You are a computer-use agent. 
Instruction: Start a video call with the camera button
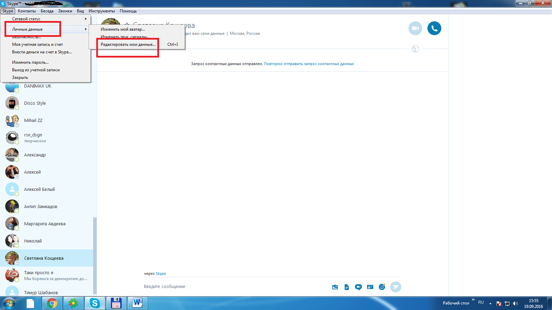[x=415, y=28]
